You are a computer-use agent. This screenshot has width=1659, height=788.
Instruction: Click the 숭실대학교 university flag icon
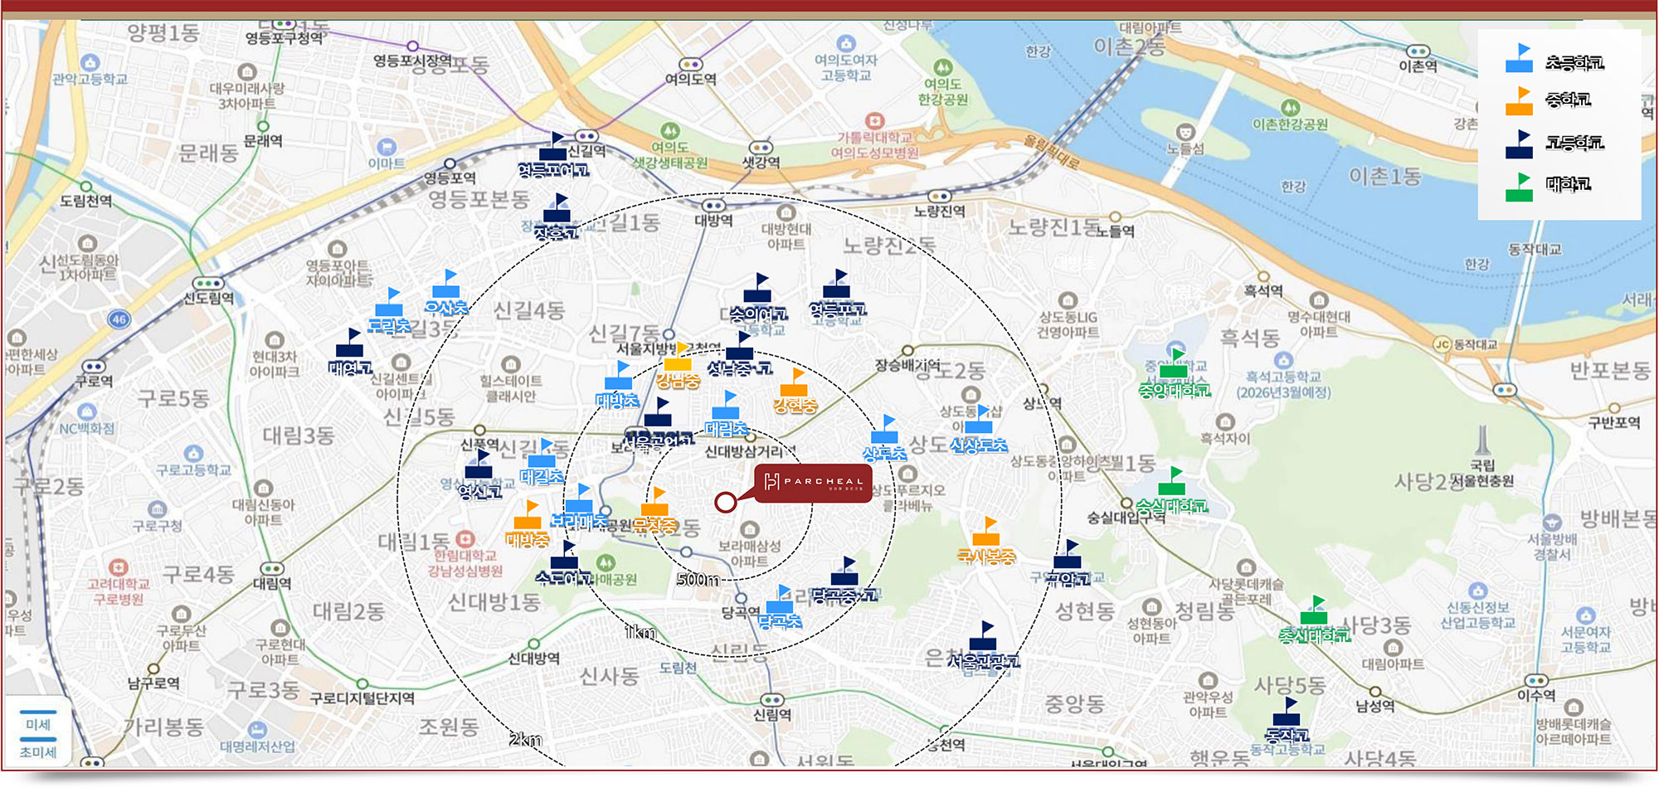tap(1171, 482)
